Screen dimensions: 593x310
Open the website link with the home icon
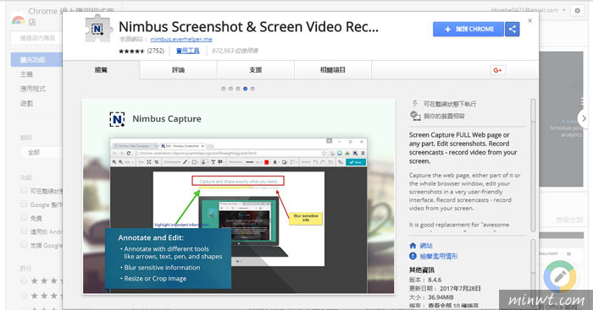[x=426, y=246]
